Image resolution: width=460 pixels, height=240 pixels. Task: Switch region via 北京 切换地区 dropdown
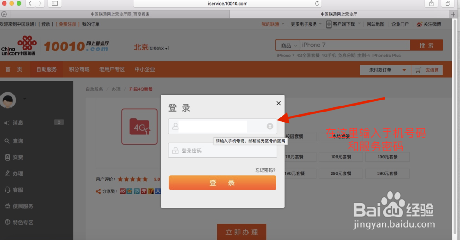[x=151, y=47]
